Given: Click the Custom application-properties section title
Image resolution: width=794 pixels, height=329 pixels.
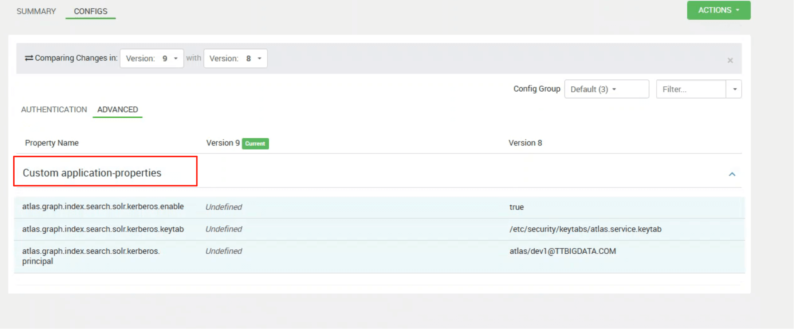Looking at the screenshot, I should [92, 173].
